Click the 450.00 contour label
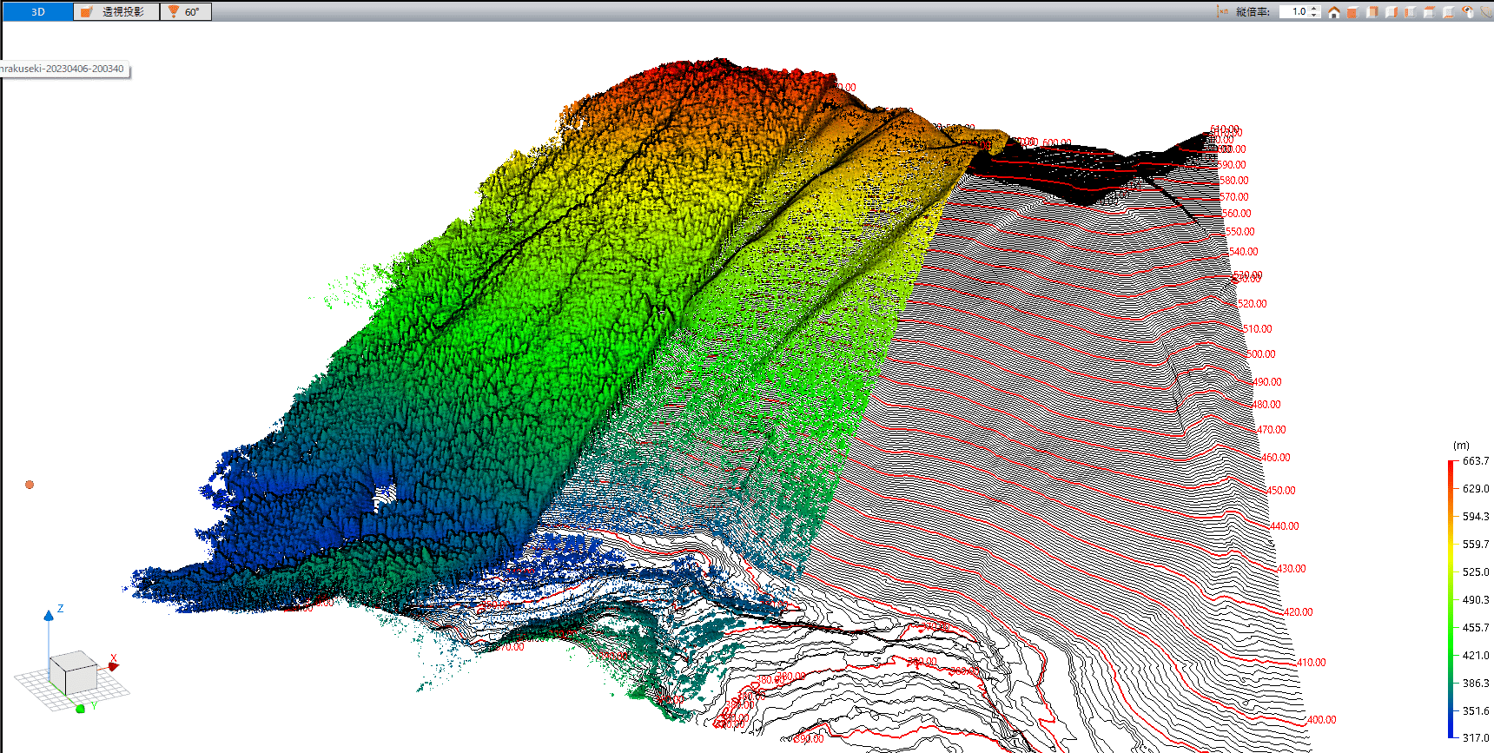The width and height of the screenshot is (1494, 753). pyautogui.click(x=1280, y=491)
